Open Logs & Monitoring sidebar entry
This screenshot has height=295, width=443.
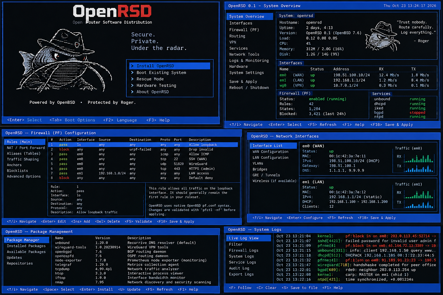[x=249, y=60]
